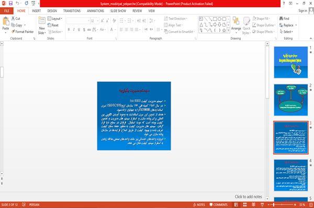The height and width of the screenshot is (208, 314).
Task: Open the Section dropdown
Action: (x=55, y=32)
